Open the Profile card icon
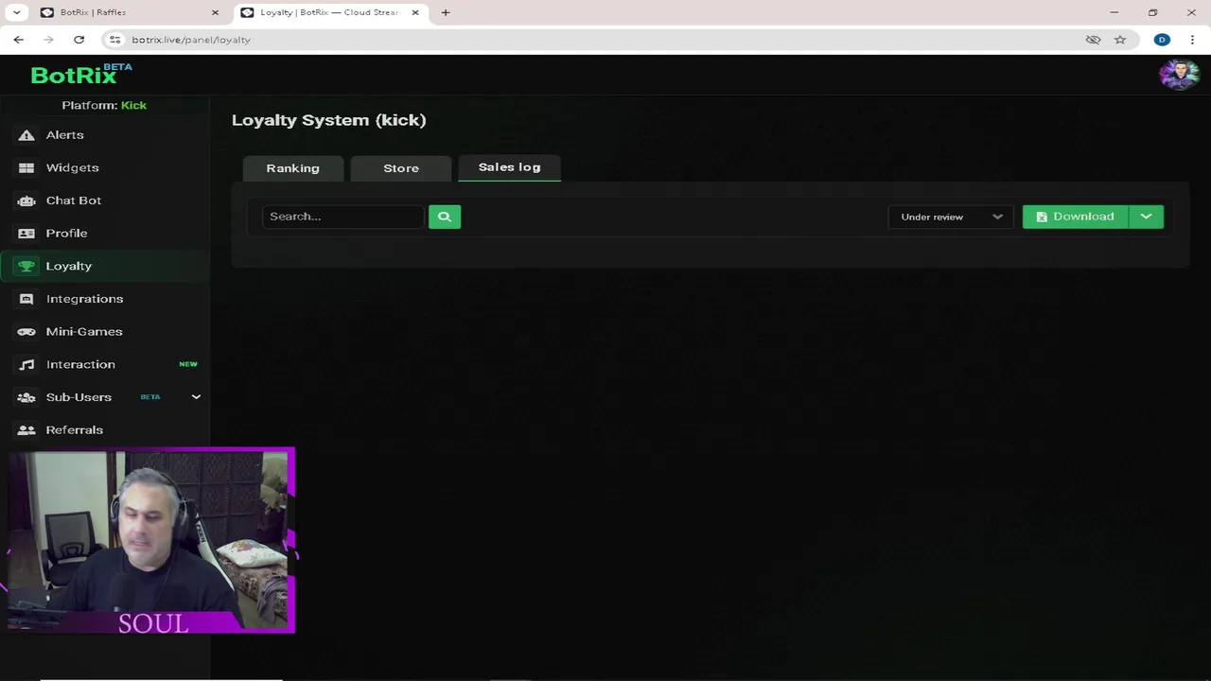1211x681 pixels. point(26,234)
